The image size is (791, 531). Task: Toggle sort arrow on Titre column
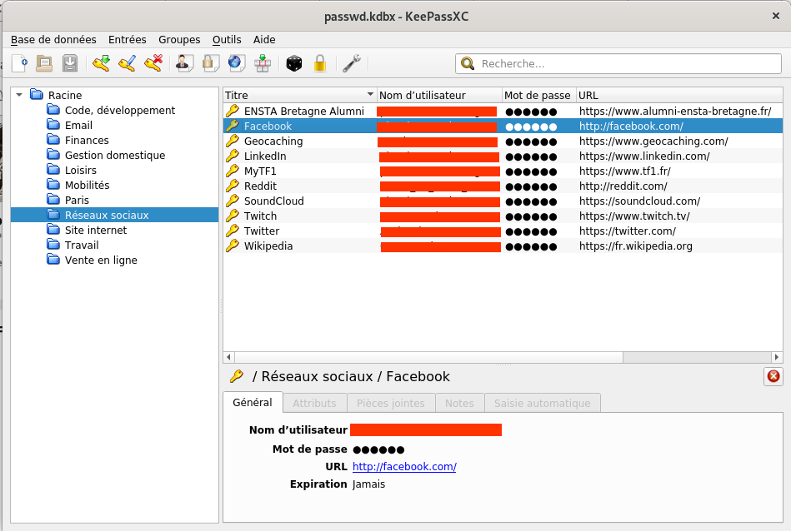tap(370, 94)
